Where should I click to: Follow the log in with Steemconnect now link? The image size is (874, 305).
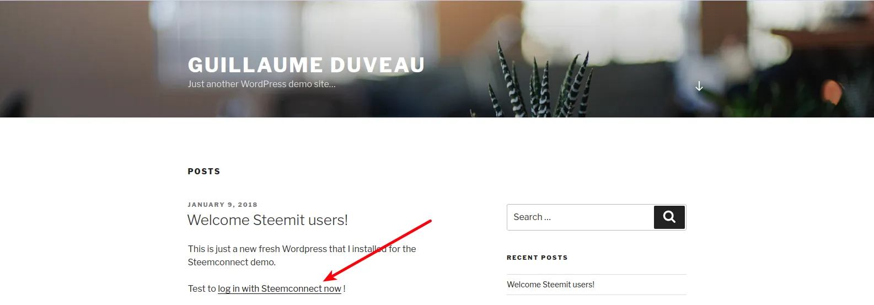[x=280, y=288]
